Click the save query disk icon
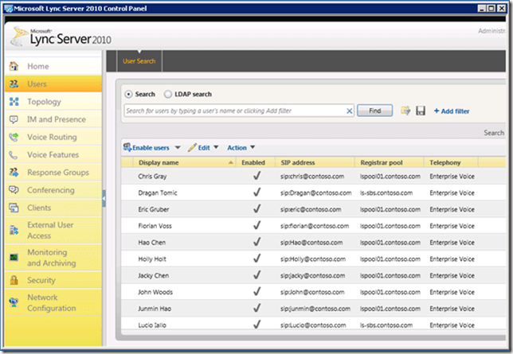 pyautogui.click(x=421, y=111)
